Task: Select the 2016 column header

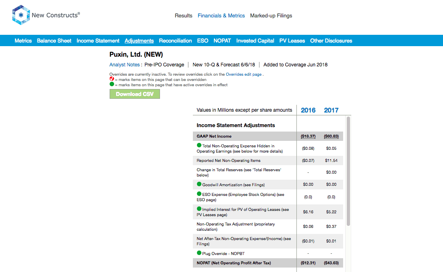Action: [308, 110]
